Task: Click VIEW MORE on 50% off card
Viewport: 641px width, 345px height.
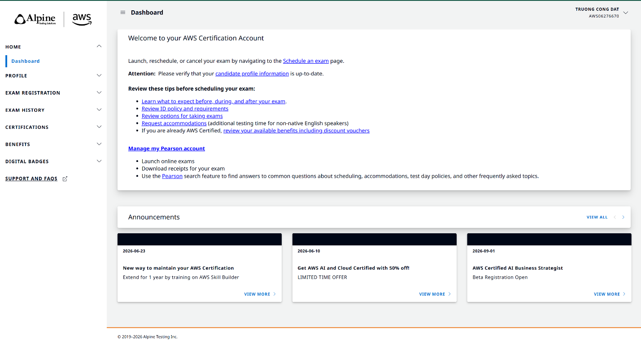Action: coord(435,294)
